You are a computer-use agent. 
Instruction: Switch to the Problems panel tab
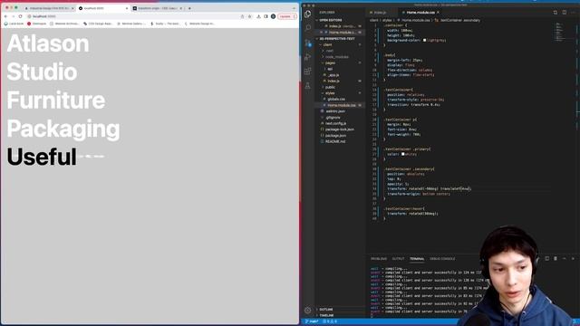(x=379, y=259)
